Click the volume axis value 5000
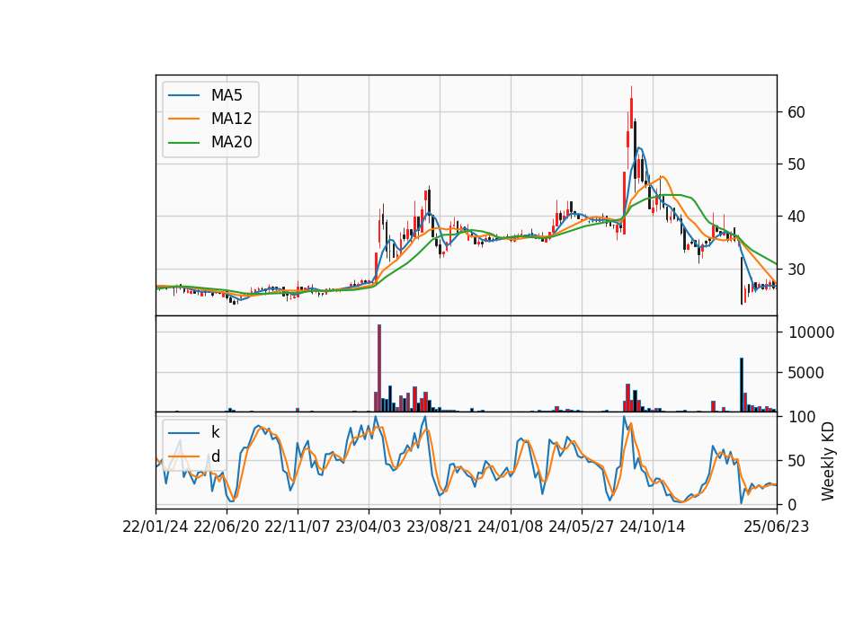863x620 pixels. coord(805,373)
